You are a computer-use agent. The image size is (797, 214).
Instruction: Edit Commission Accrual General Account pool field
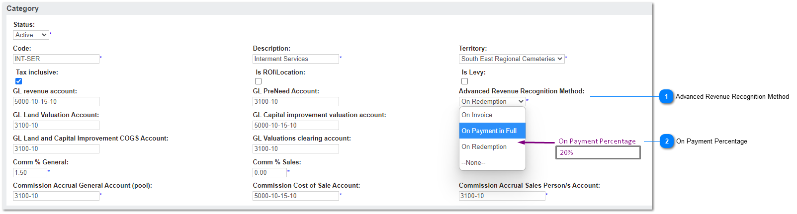click(56, 196)
